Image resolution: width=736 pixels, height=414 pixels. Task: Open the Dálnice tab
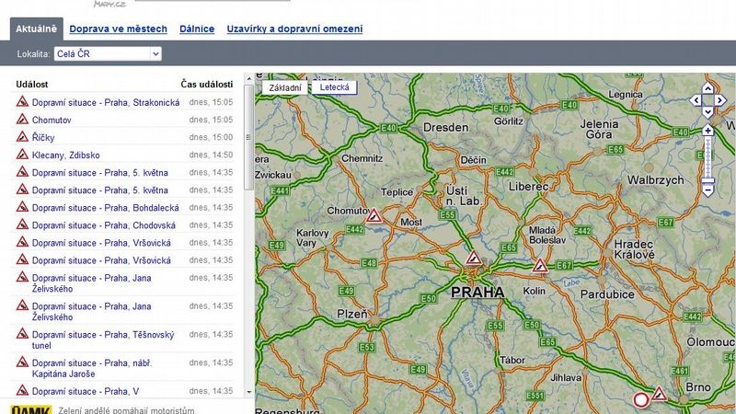click(x=196, y=29)
